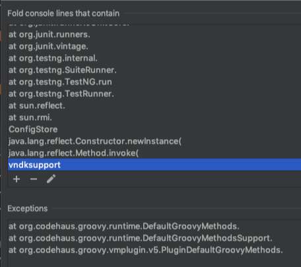Select 'java.lang.reflect.Method.invoke(' entry
Screen dimensions: 301x267
pos(154,153)
